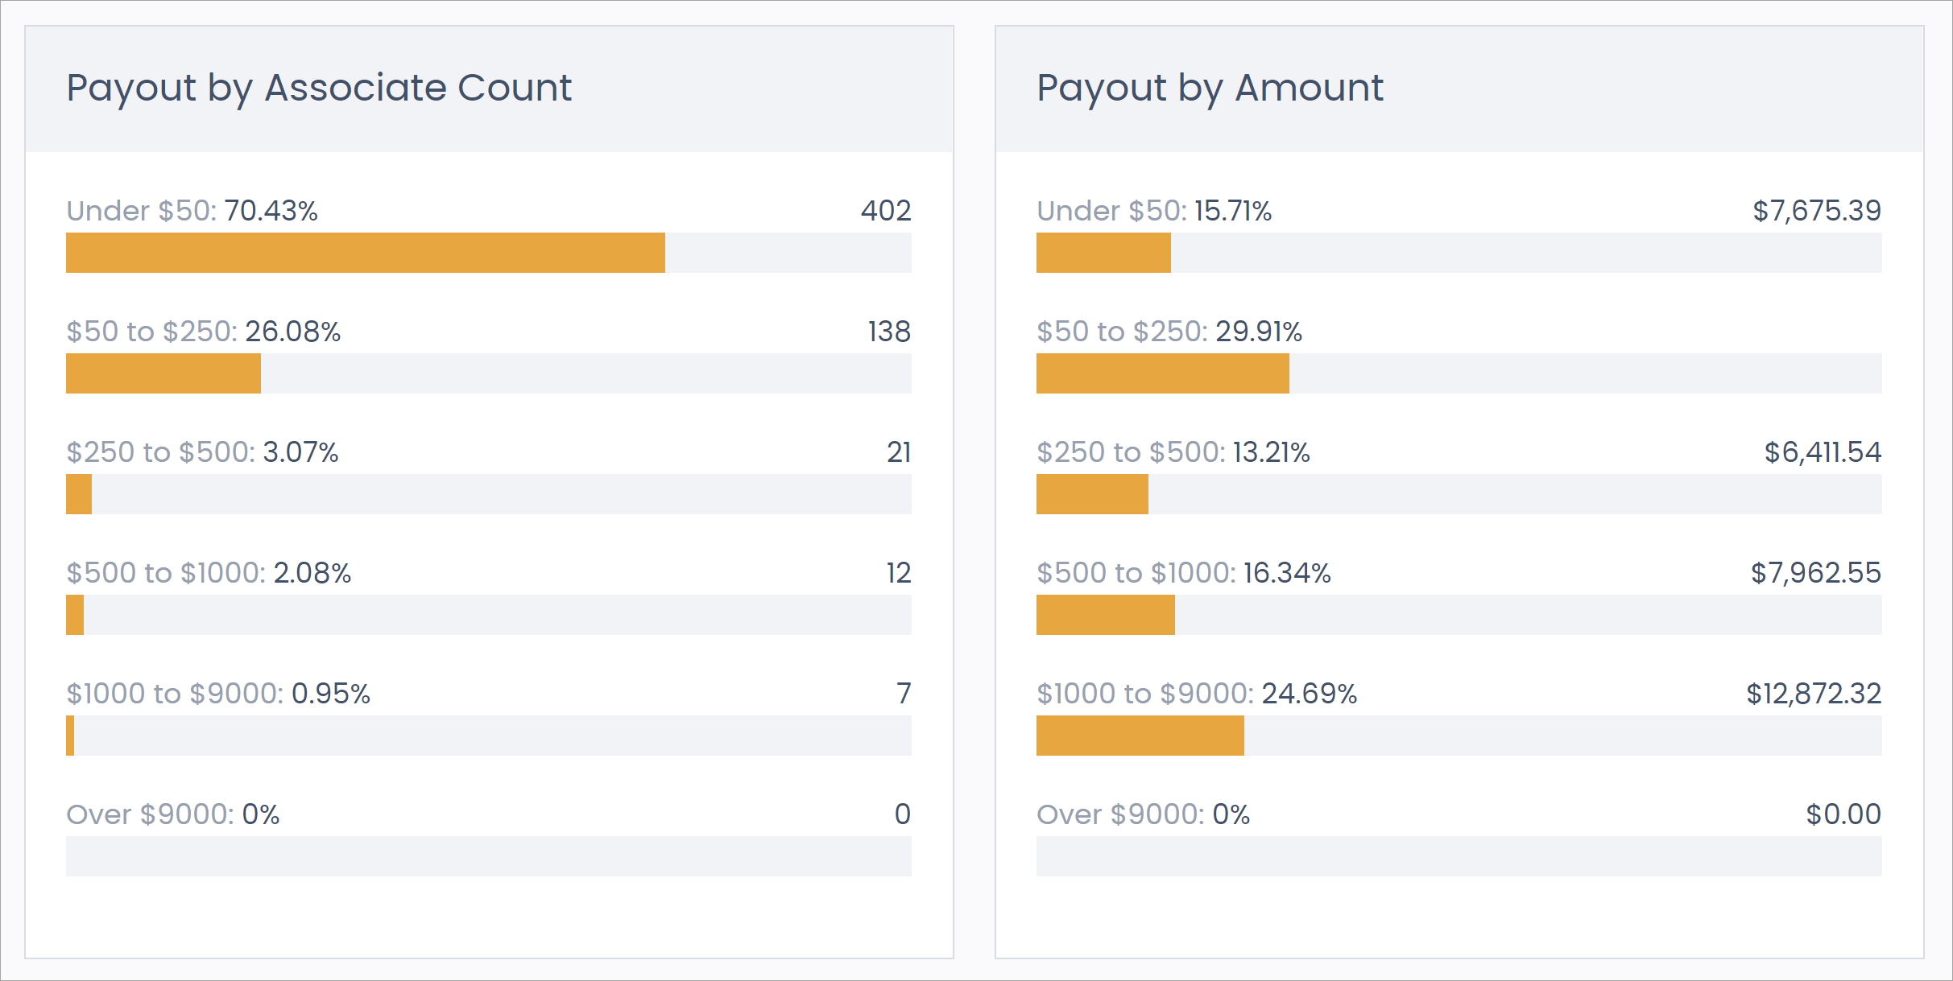
Task: Click the associate count value 402
Action: coord(886,211)
